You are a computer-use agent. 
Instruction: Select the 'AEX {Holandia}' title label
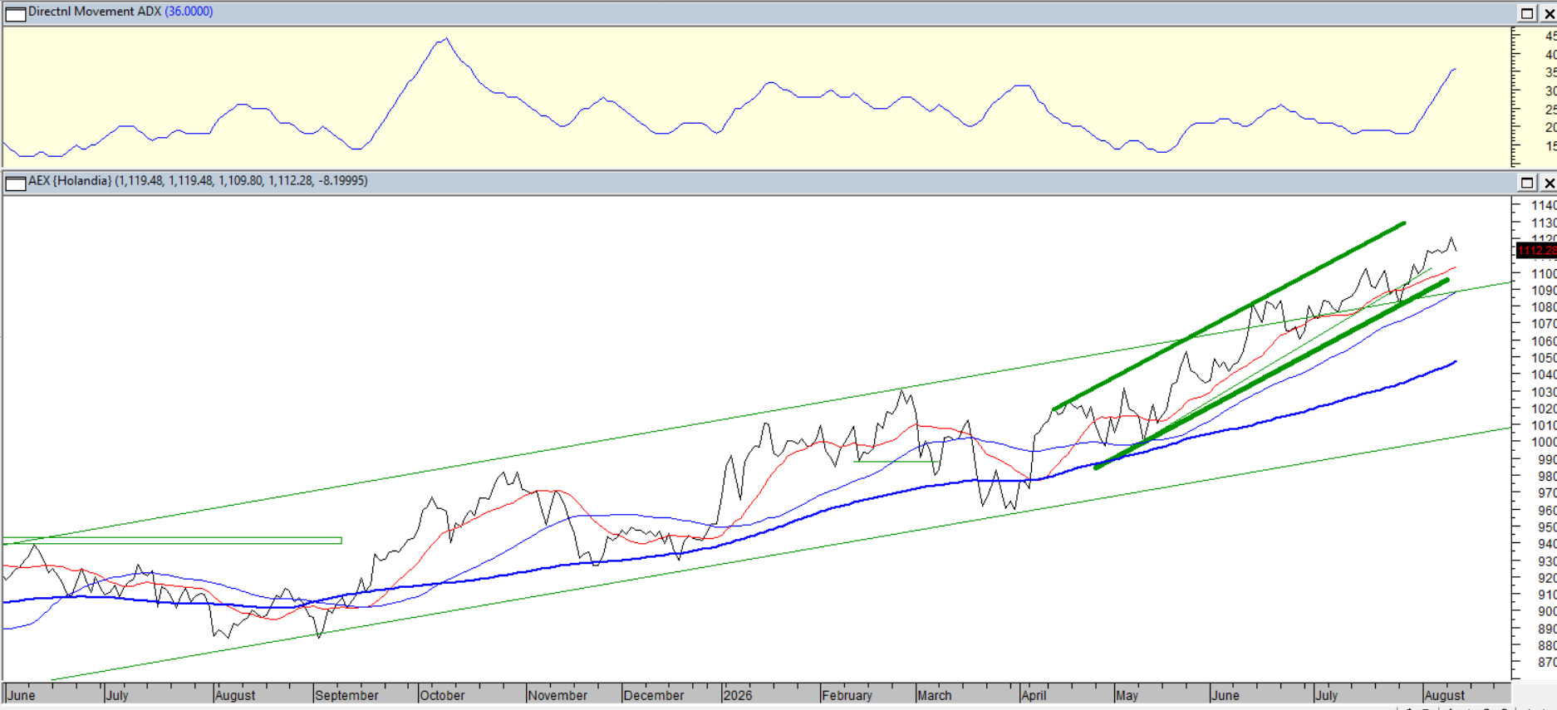[70, 181]
